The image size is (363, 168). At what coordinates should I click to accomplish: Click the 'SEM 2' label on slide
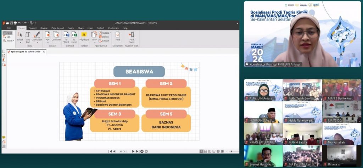pos(166,84)
